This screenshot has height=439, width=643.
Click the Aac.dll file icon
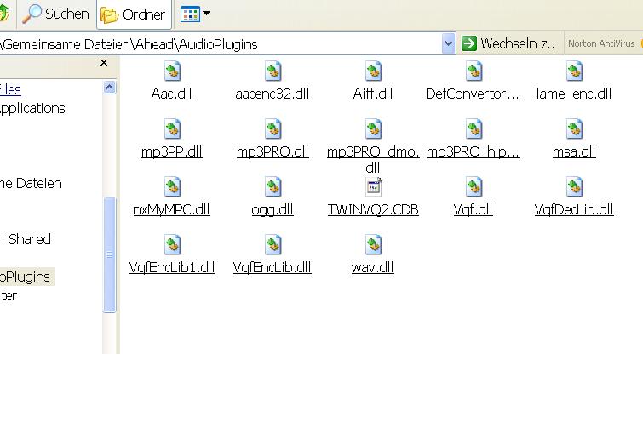172,71
